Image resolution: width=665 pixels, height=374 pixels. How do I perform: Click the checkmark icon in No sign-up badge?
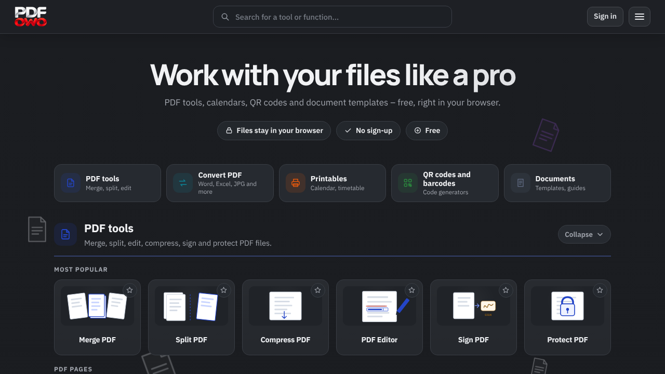(x=348, y=130)
